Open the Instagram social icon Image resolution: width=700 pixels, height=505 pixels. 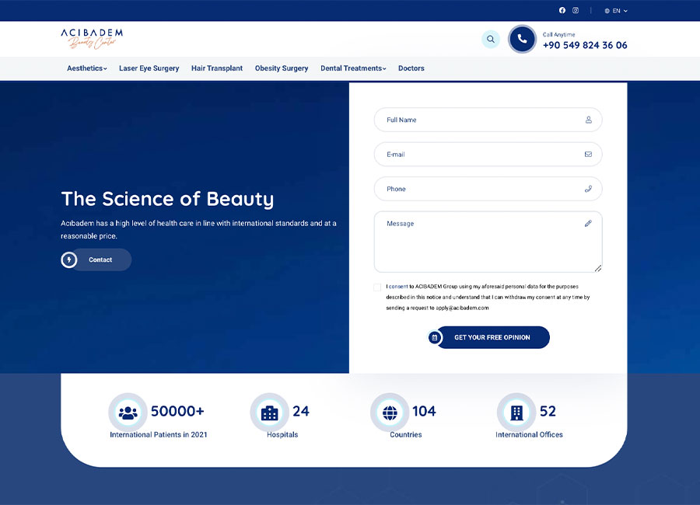576,10
